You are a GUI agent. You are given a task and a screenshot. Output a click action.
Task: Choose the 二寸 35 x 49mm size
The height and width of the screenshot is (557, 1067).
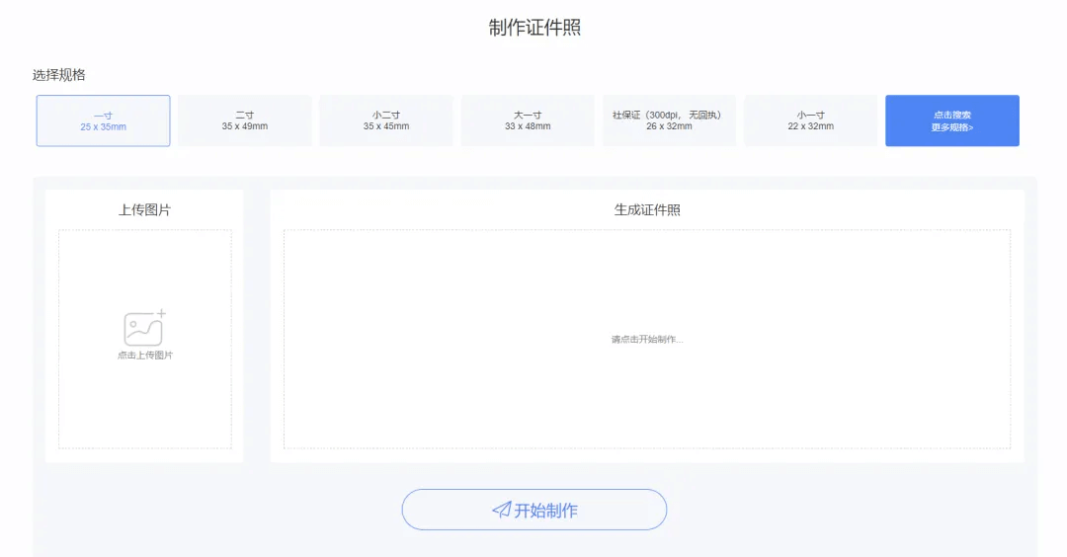tap(244, 120)
